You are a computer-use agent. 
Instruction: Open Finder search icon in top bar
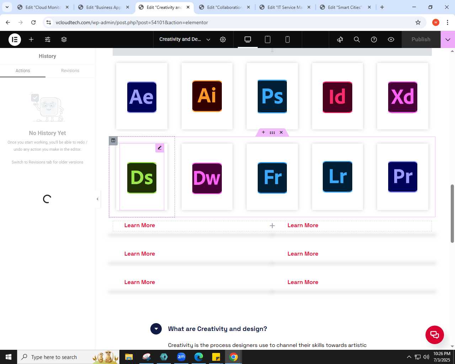pos(357,39)
